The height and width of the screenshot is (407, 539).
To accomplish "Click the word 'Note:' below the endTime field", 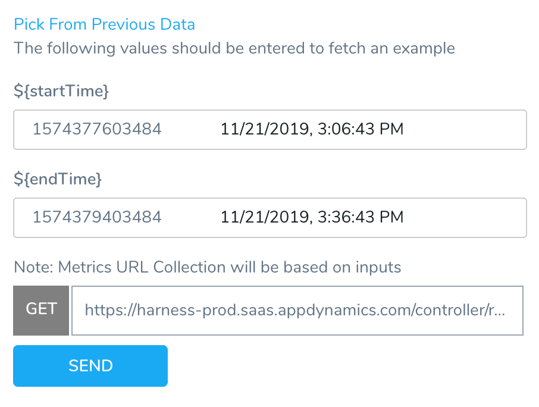I will 33,267.
